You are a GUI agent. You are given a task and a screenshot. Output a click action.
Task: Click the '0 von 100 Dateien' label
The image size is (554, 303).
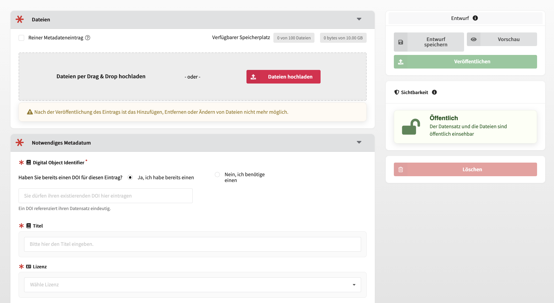tap(294, 38)
